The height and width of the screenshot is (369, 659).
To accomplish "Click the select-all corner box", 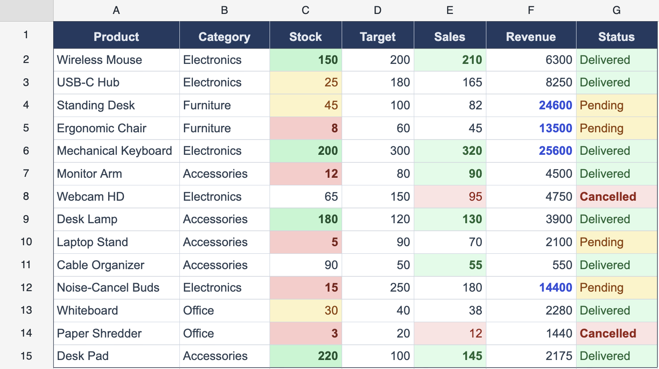I will click(26, 10).
